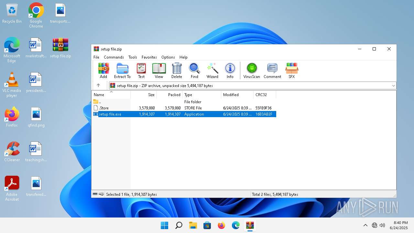This screenshot has height=233, width=414.
Task: Sort by CRC32 column header
Action: click(x=265, y=95)
